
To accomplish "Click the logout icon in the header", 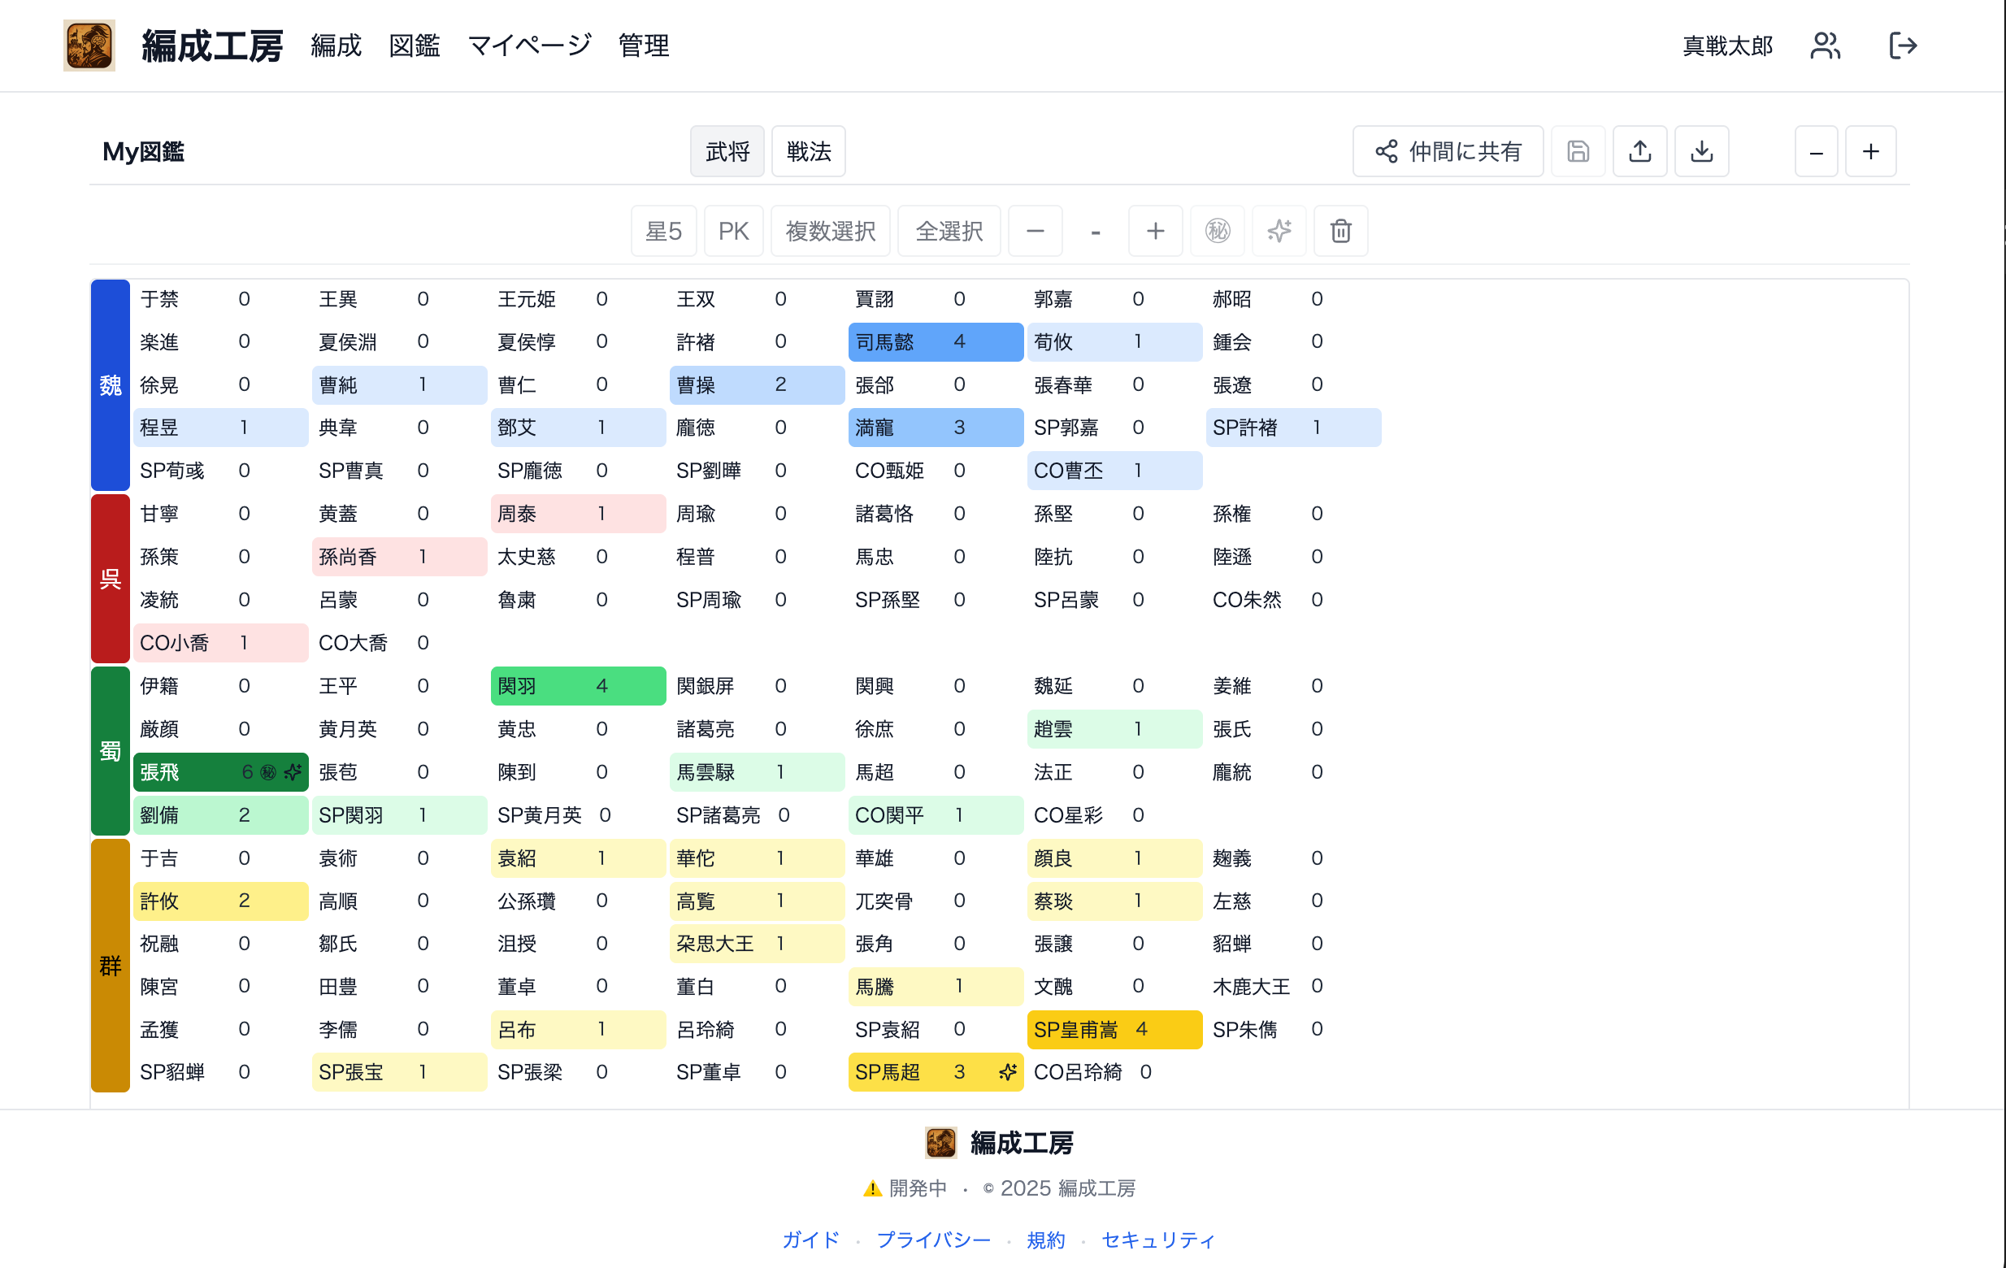I will (1903, 46).
